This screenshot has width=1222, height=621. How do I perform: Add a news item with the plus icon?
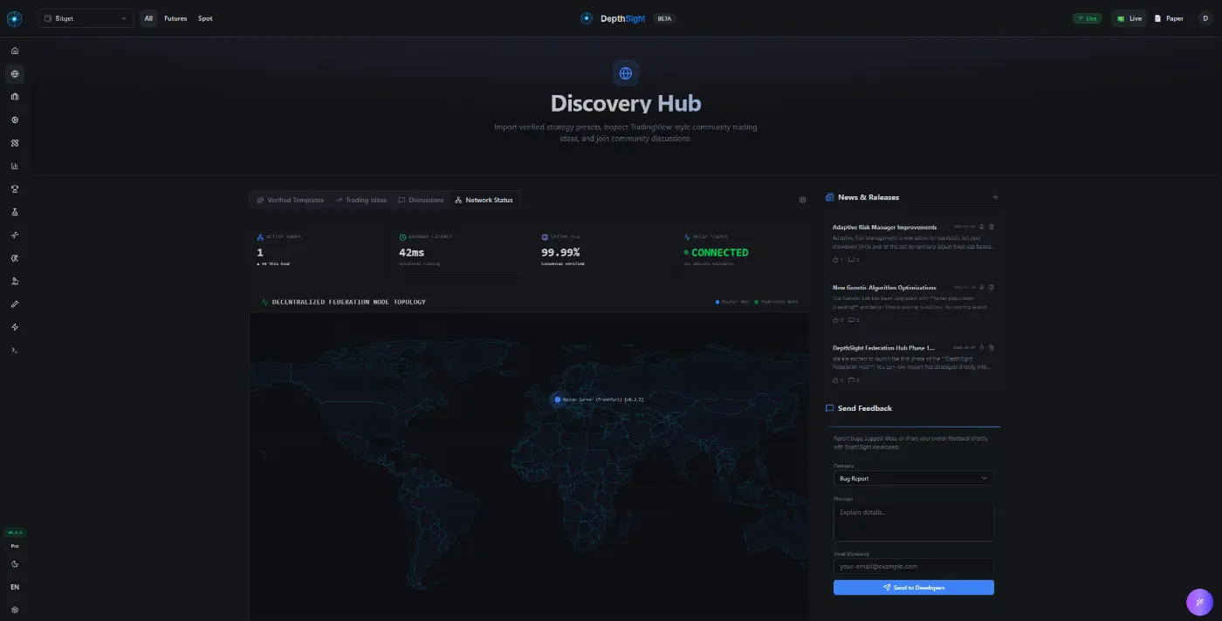pyautogui.click(x=995, y=197)
